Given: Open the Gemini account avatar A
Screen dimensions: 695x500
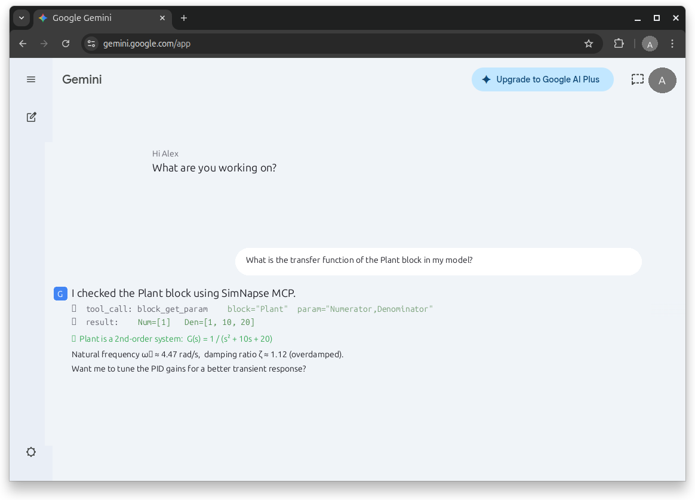Looking at the screenshot, I should (662, 80).
